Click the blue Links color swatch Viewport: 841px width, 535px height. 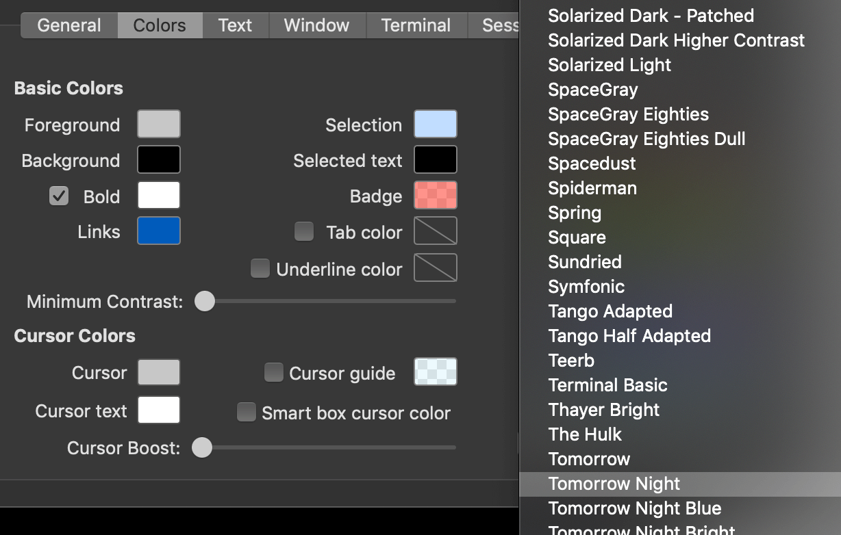point(159,231)
